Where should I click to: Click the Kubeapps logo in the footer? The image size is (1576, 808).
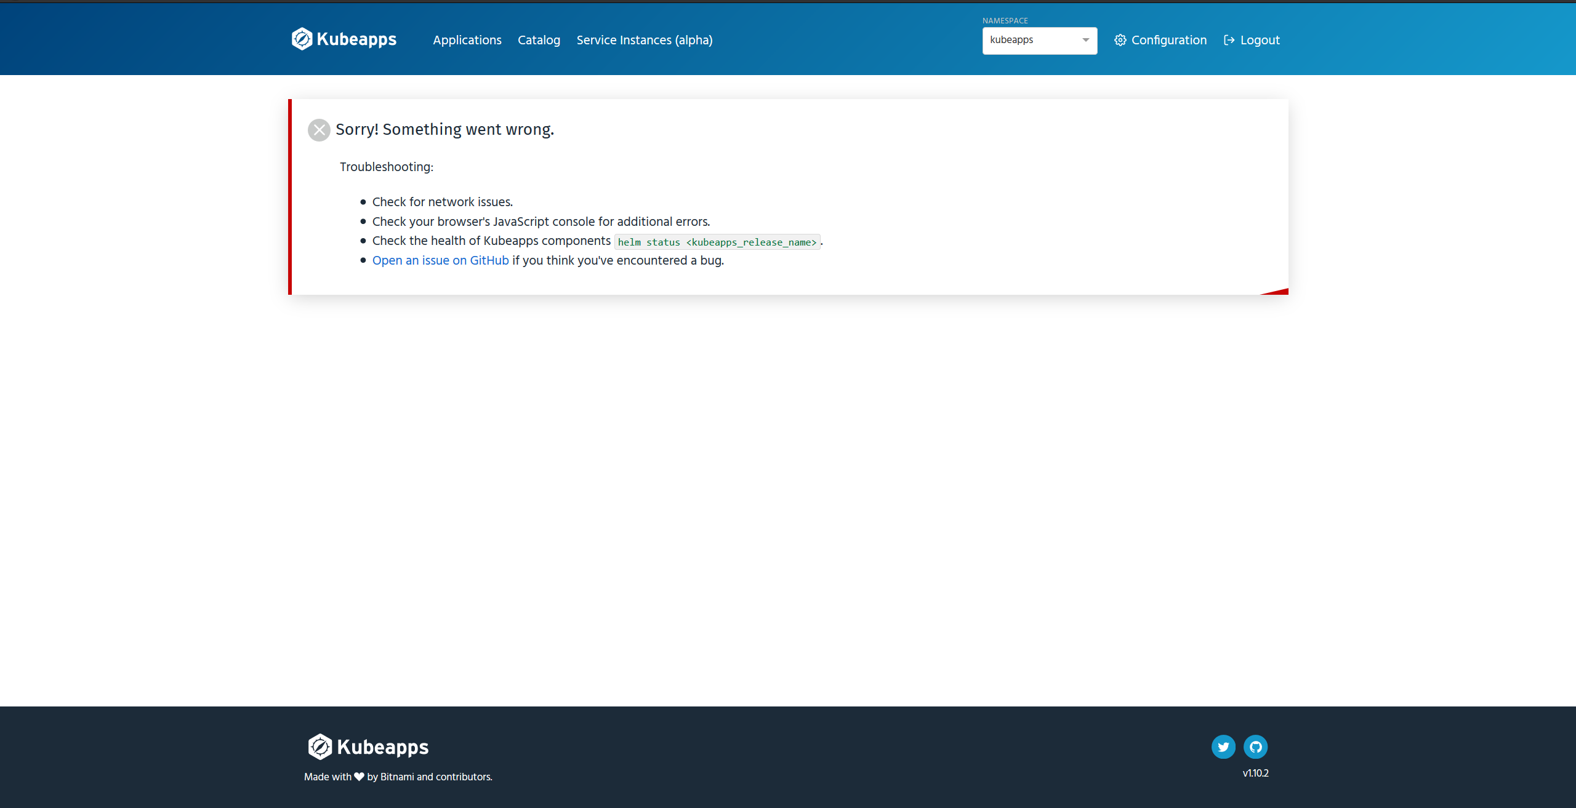click(x=368, y=746)
